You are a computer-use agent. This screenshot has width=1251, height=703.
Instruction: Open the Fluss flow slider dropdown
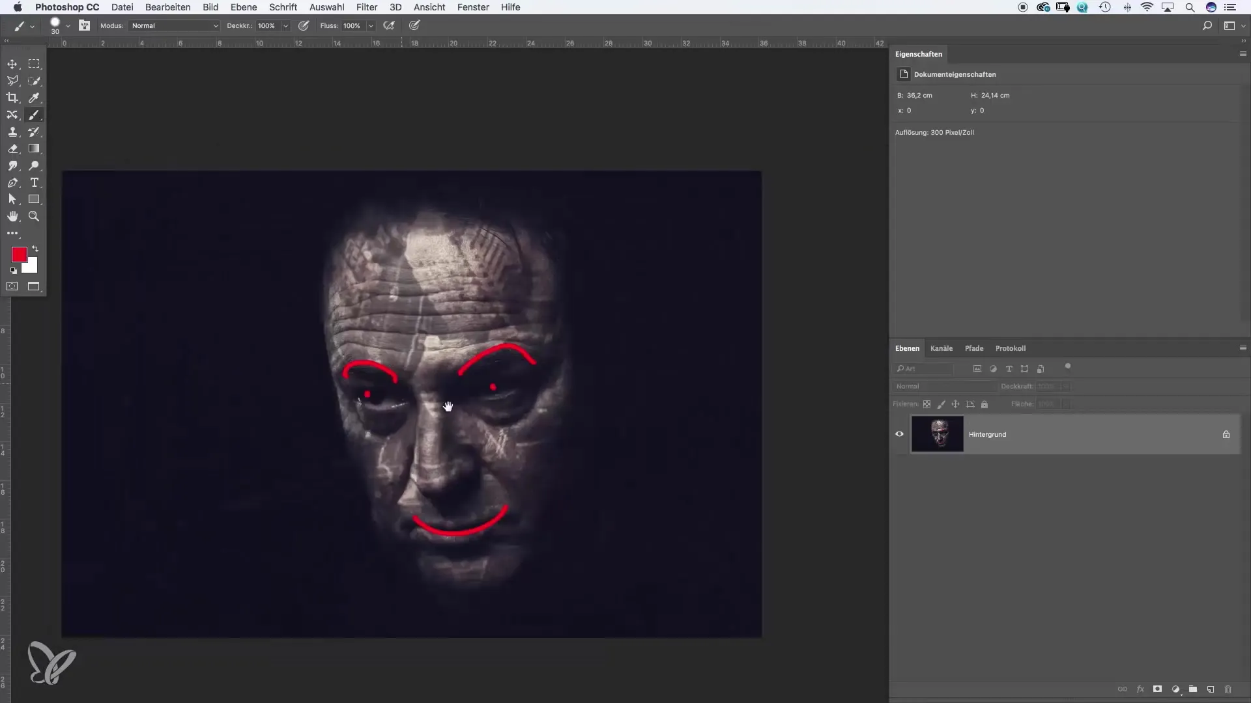click(371, 26)
